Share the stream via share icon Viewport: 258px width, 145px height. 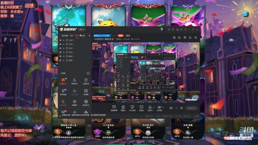coord(195,38)
